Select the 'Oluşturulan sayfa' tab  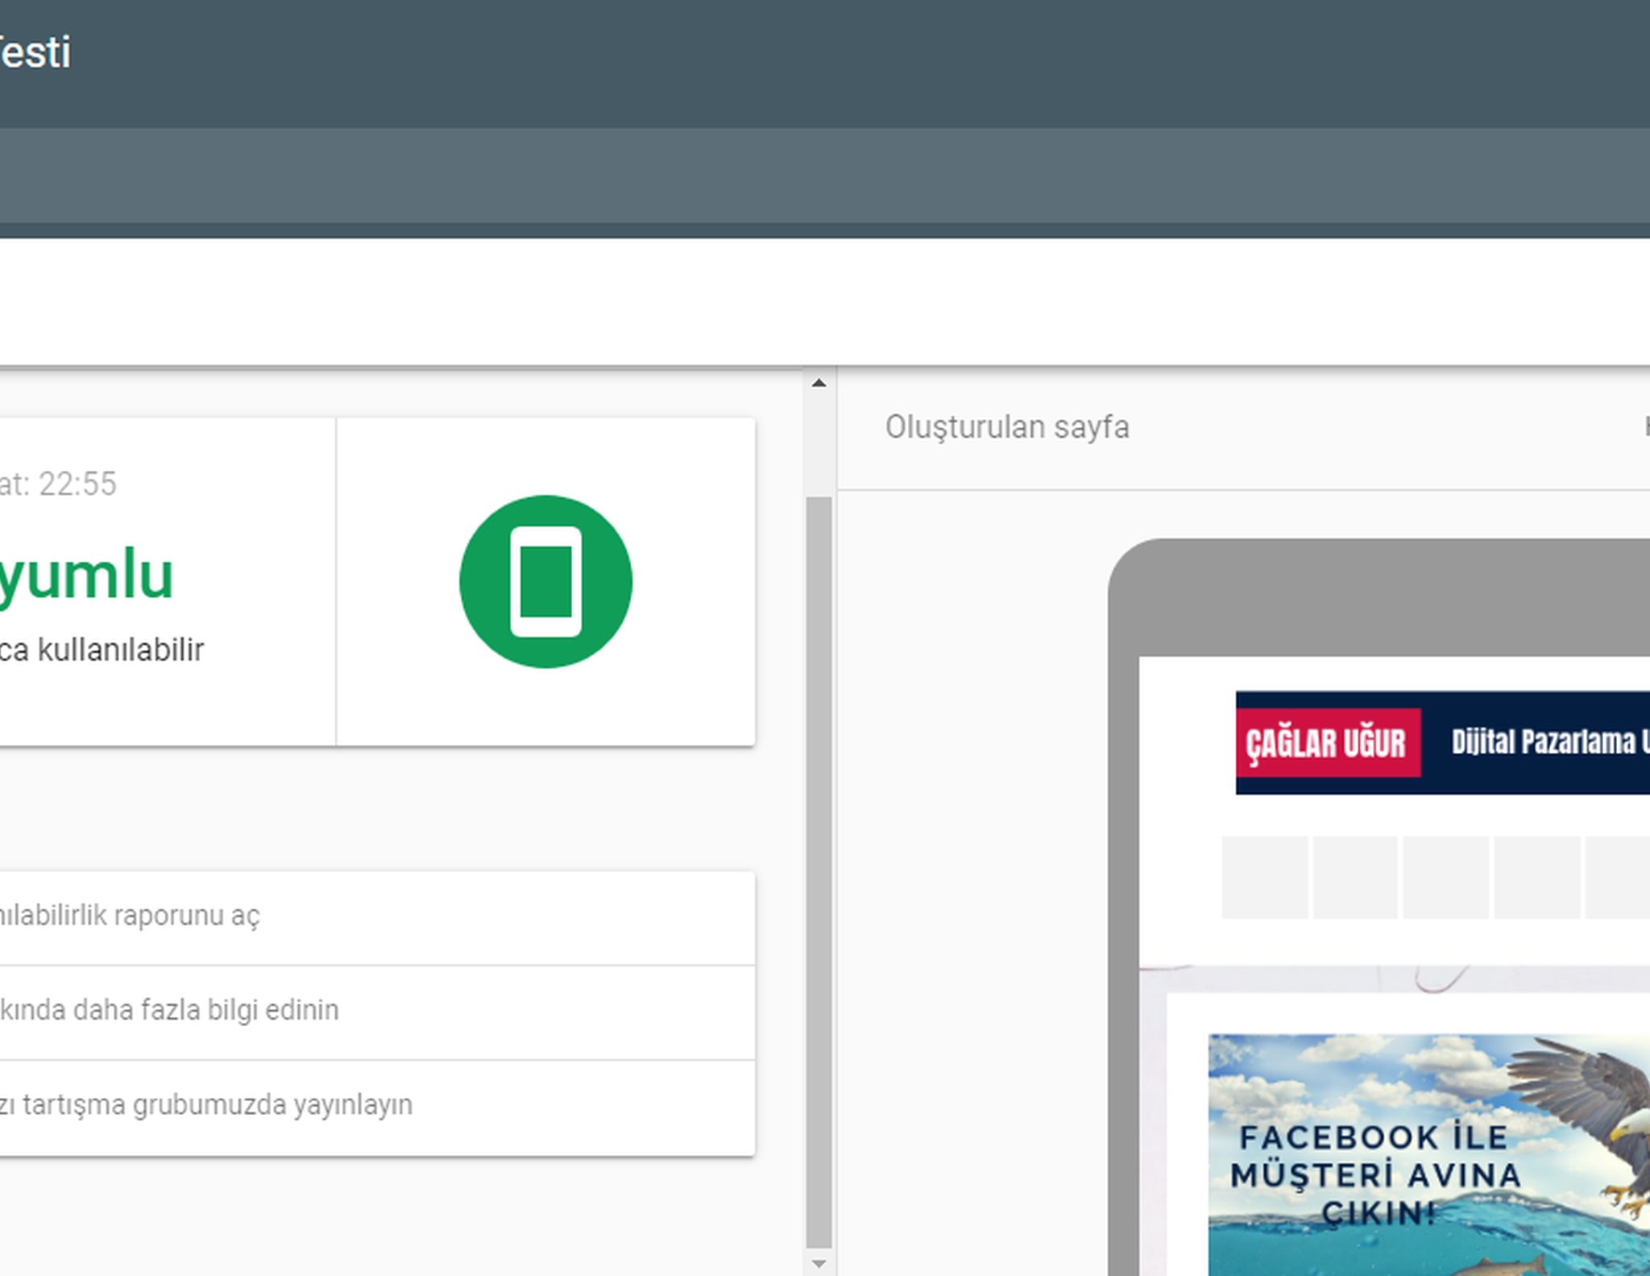coord(1007,427)
